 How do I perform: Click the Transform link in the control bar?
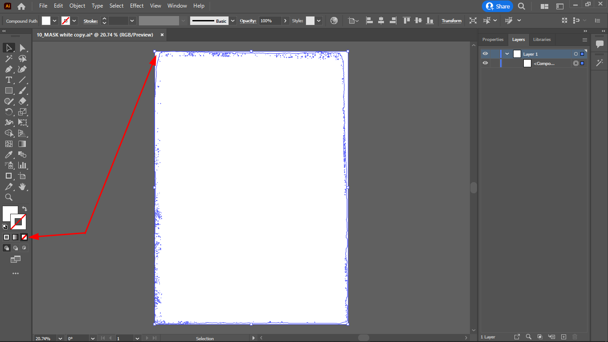pos(451,20)
